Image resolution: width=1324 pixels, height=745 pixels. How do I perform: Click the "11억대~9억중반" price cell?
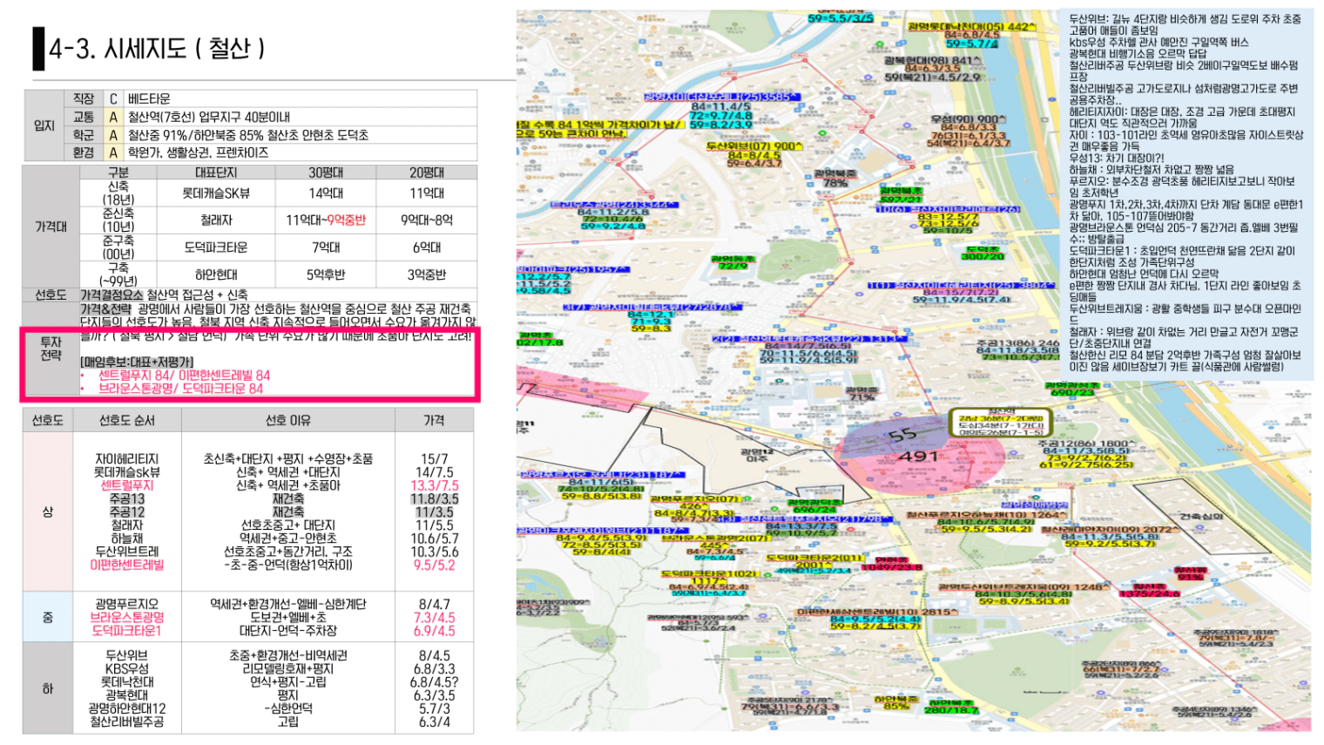coord(326,220)
